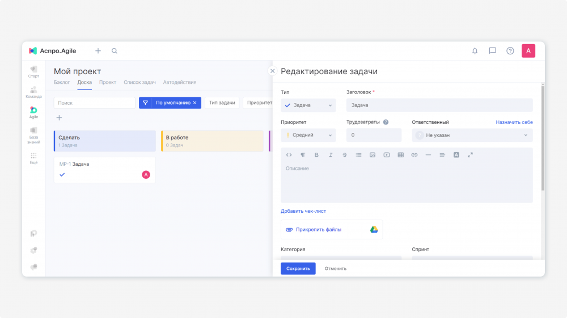This screenshot has width=567, height=318.
Task: Open Тип dropdown showing Задача
Action: [308, 105]
